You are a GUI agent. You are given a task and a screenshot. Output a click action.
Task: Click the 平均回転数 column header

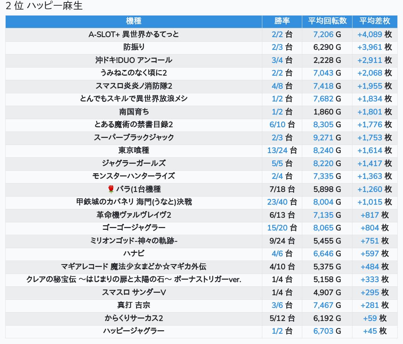(327, 21)
